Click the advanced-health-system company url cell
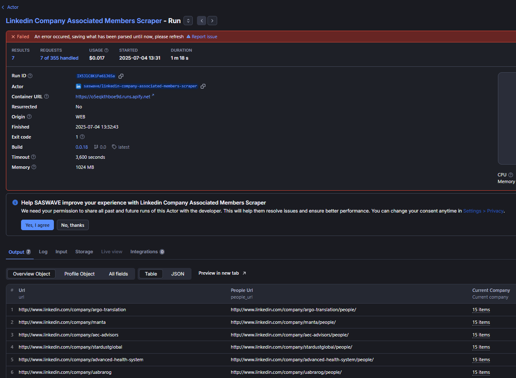This screenshot has width=516, height=378. 81,360
